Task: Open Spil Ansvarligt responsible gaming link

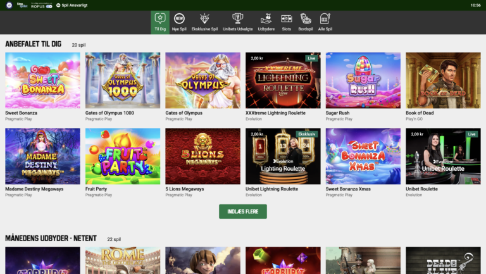Action: click(x=72, y=5)
